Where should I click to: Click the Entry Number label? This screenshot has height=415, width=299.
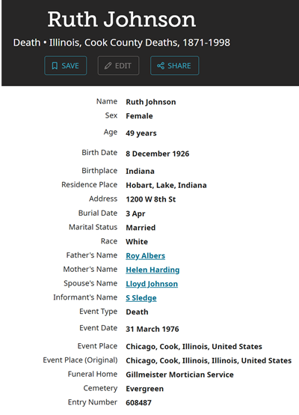point(93,402)
